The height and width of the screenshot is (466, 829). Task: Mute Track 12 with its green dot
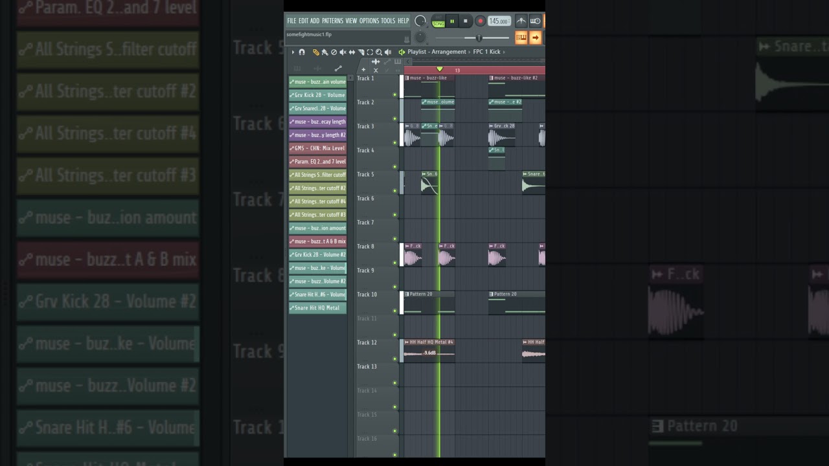pos(394,359)
